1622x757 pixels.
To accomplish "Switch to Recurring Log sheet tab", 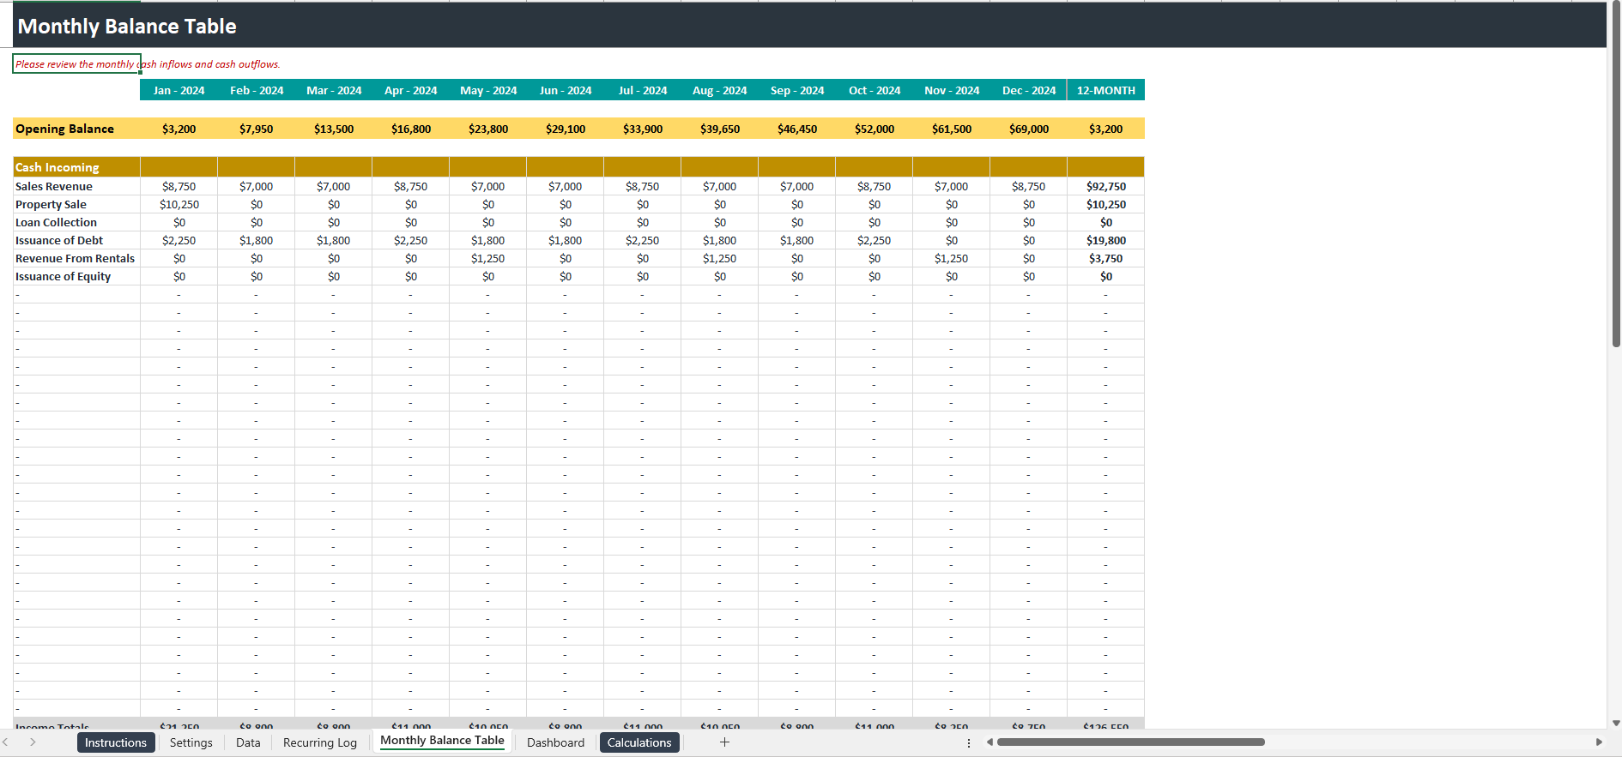I will [320, 742].
